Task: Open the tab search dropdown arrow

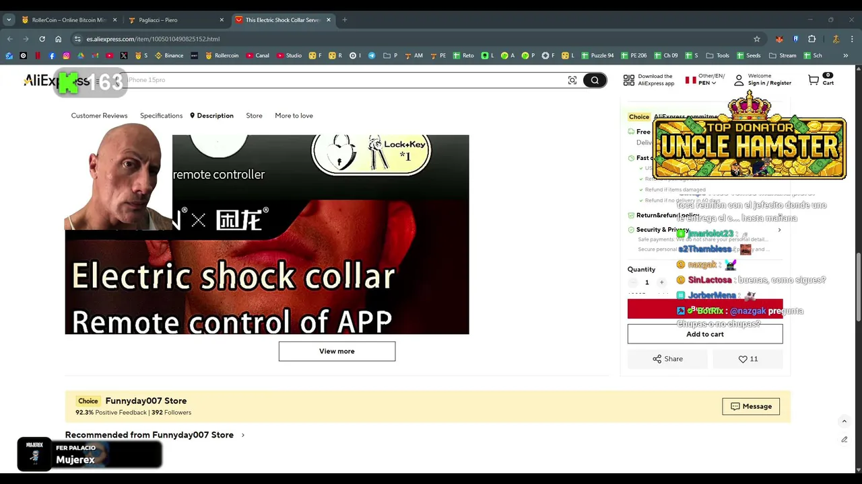Action: coord(9,20)
